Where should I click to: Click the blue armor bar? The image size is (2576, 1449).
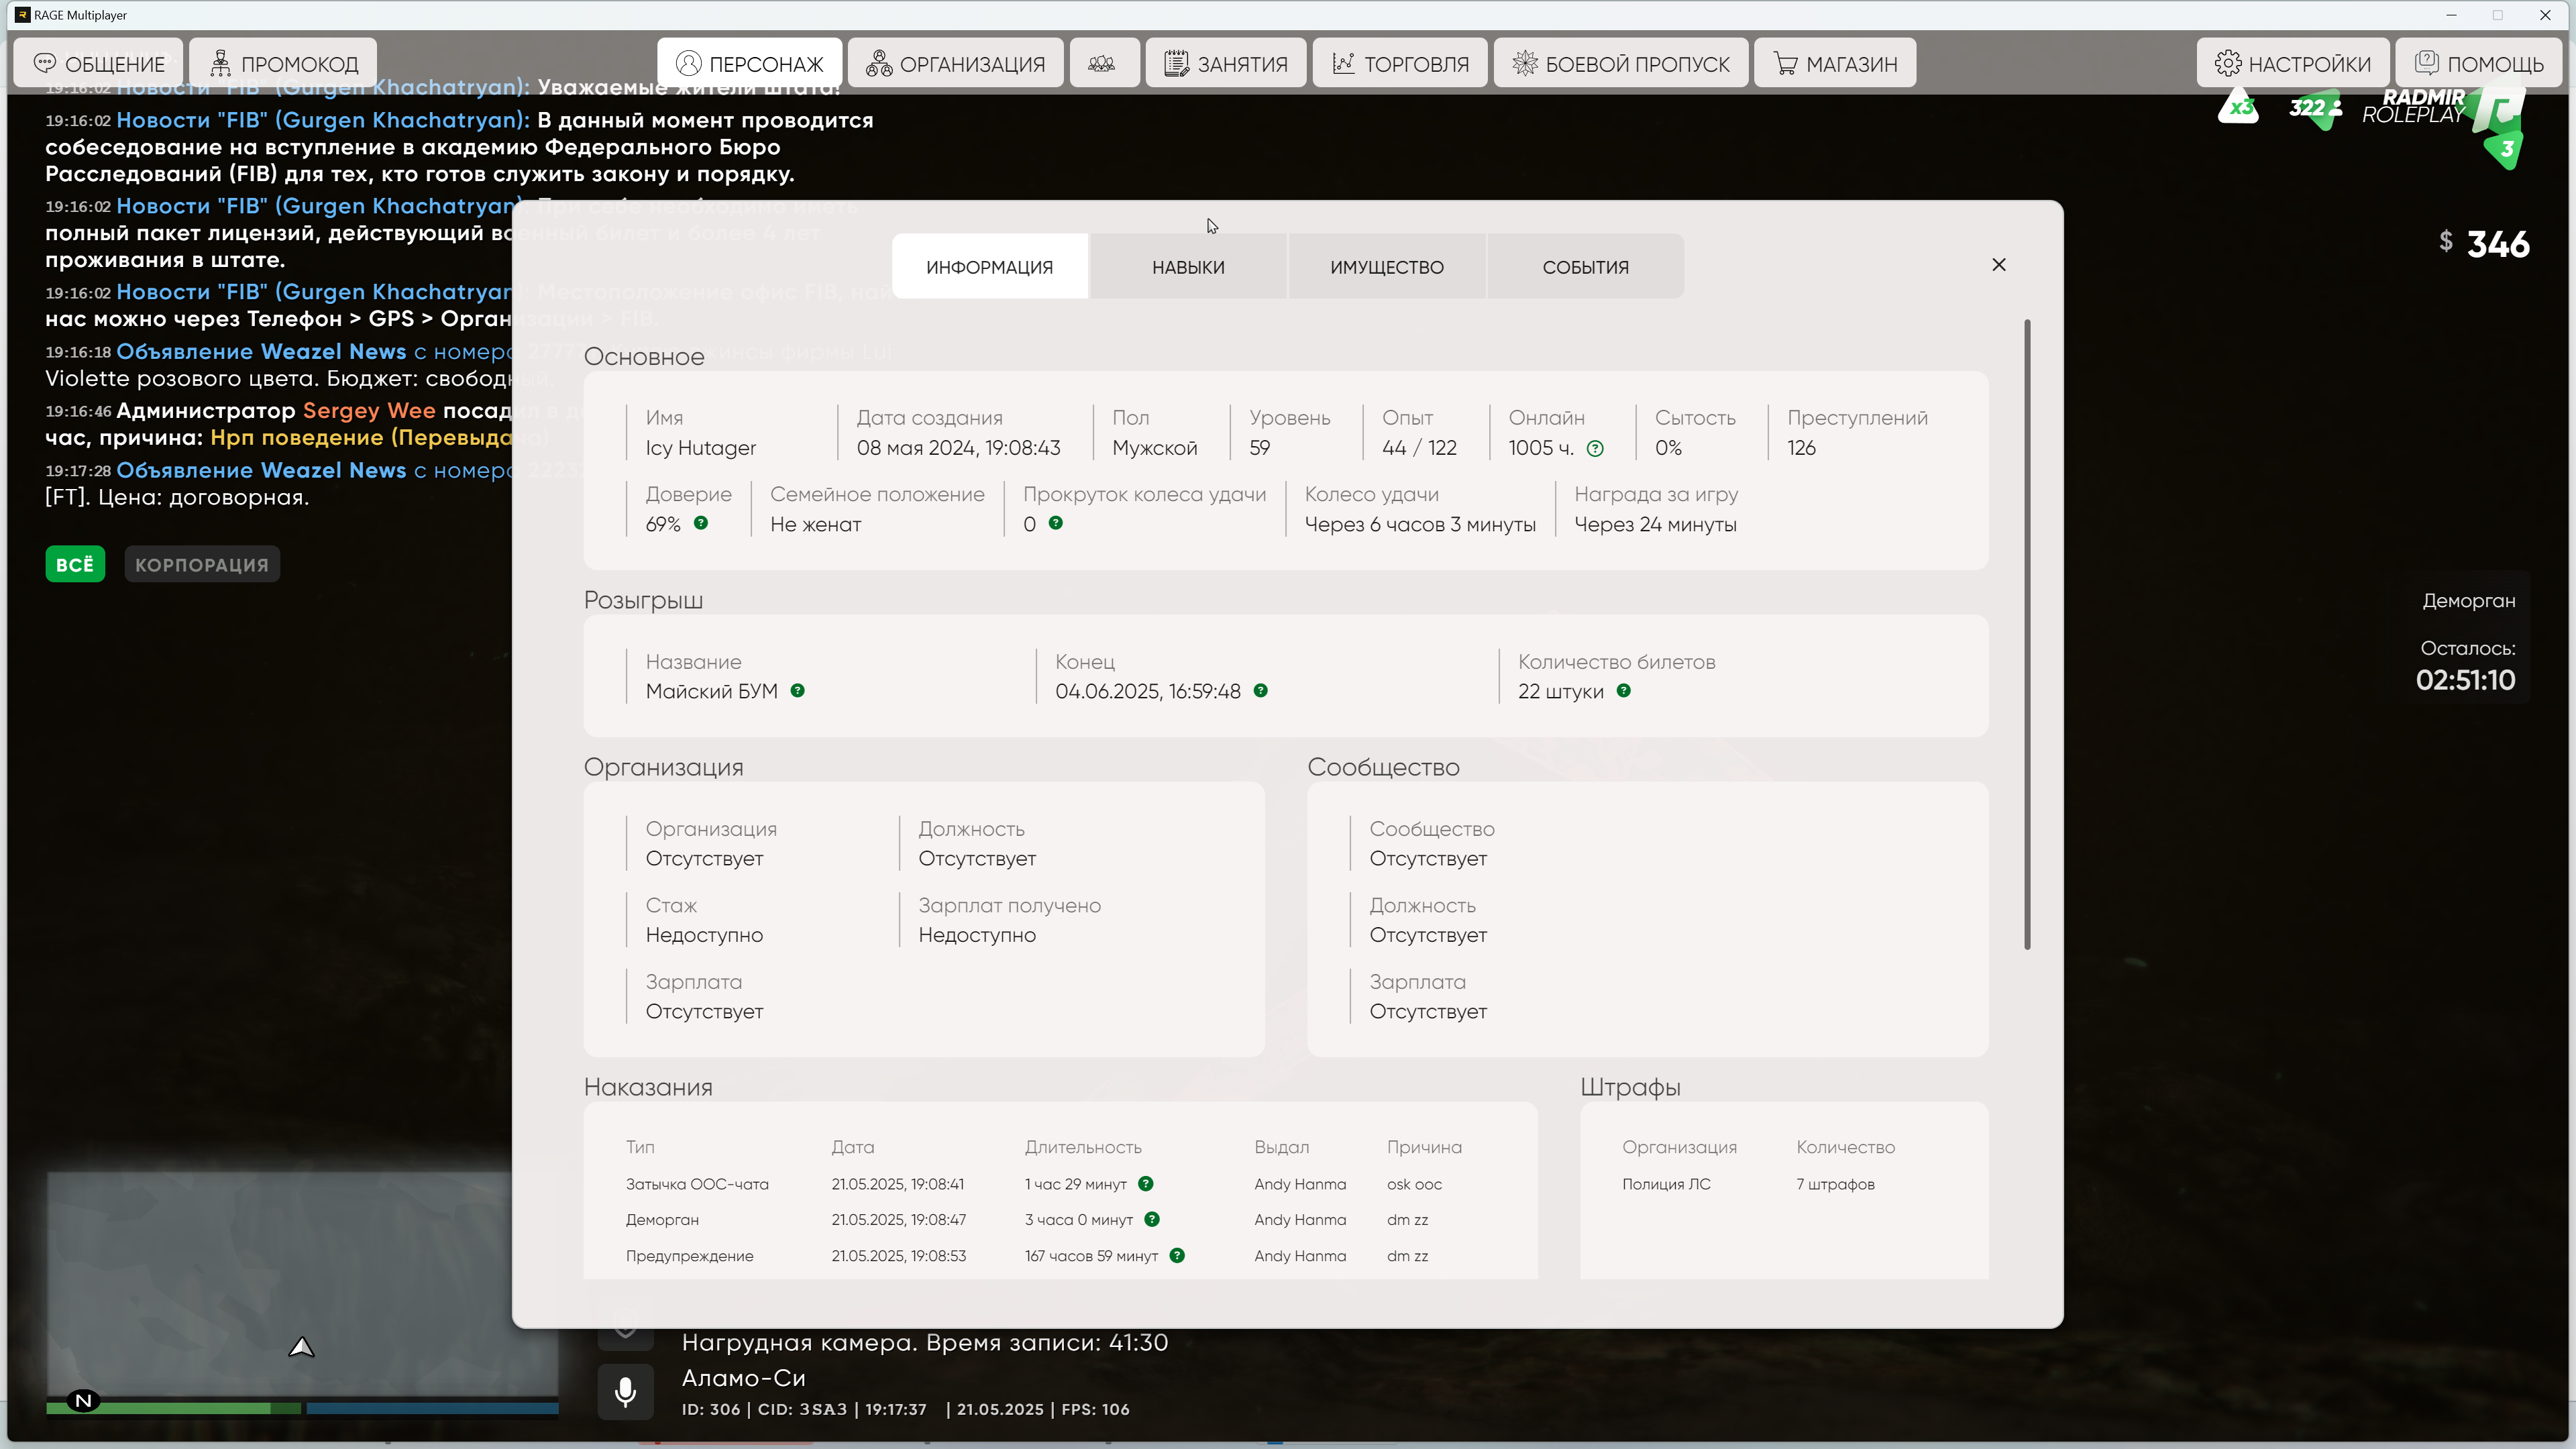coord(432,1408)
